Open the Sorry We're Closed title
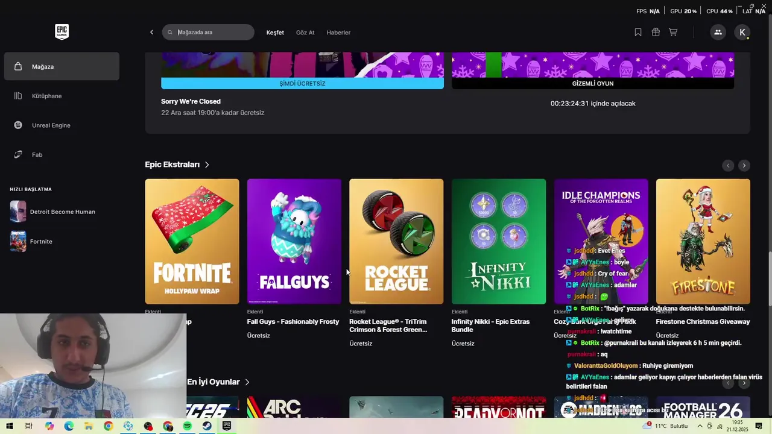Image resolution: width=772 pixels, height=434 pixels. pyautogui.click(x=191, y=101)
